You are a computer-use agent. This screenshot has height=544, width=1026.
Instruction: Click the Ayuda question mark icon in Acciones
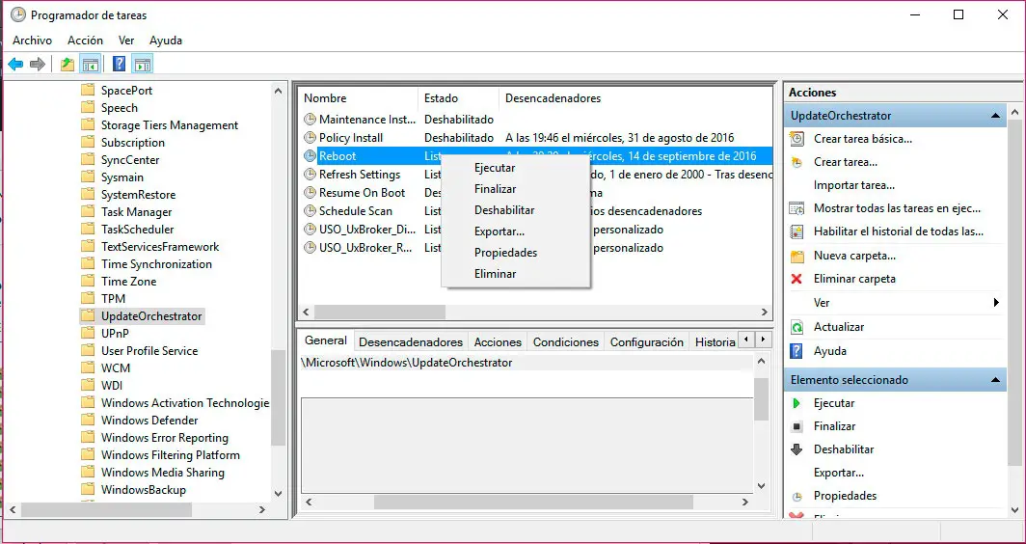click(796, 351)
